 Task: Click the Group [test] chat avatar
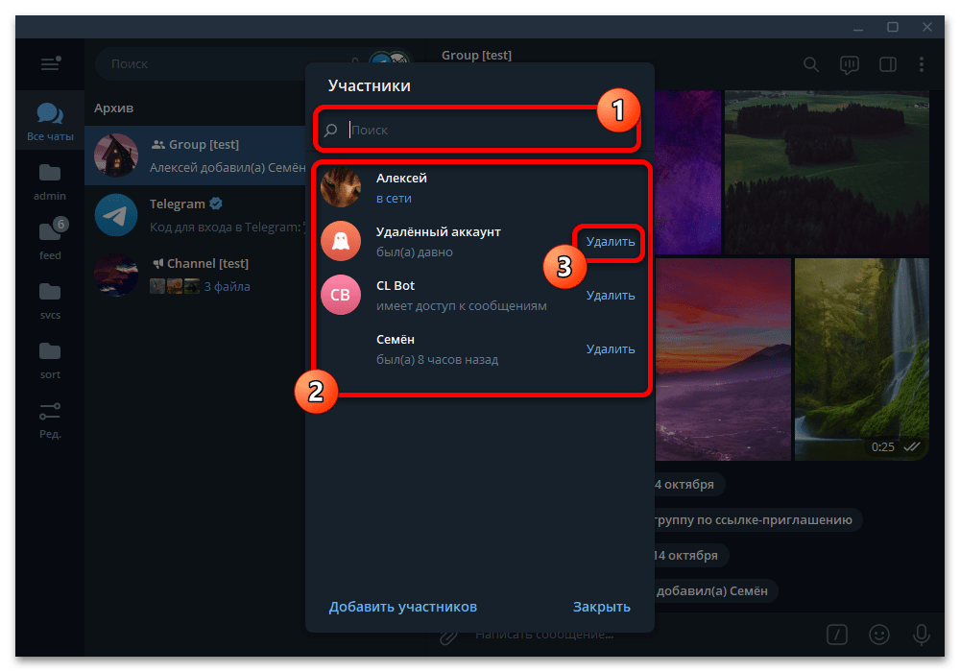tap(116, 156)
